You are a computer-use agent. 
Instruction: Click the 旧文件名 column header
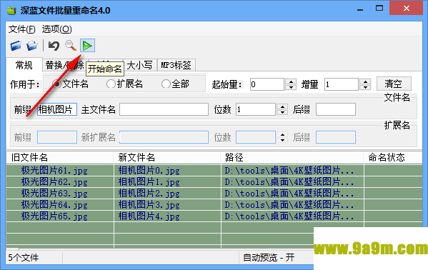click(60, 158)
